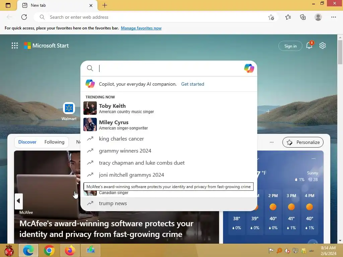Select Toby Keith trending suggestion
The image size is (343, 257).
point(169,108)
